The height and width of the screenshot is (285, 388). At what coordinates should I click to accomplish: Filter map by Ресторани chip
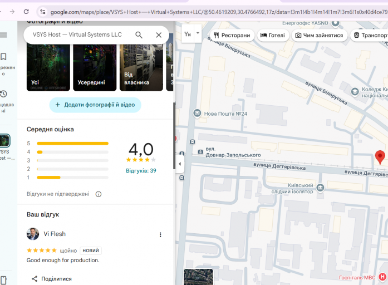[x=232, y=36]
